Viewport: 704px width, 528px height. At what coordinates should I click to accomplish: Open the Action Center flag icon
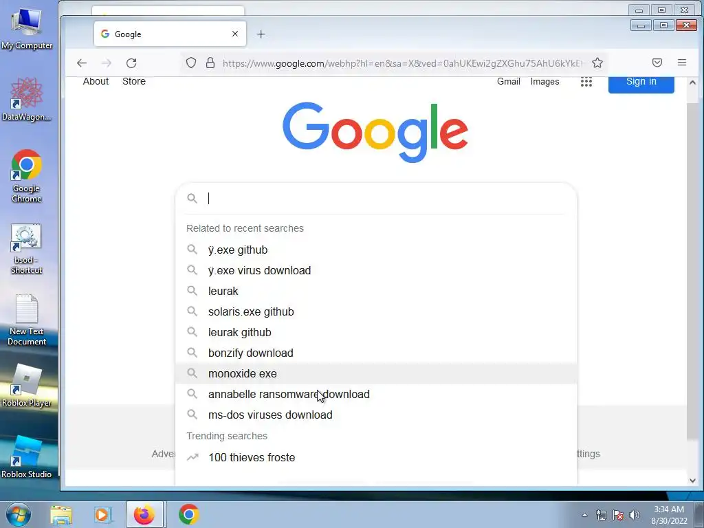[618, 515]
